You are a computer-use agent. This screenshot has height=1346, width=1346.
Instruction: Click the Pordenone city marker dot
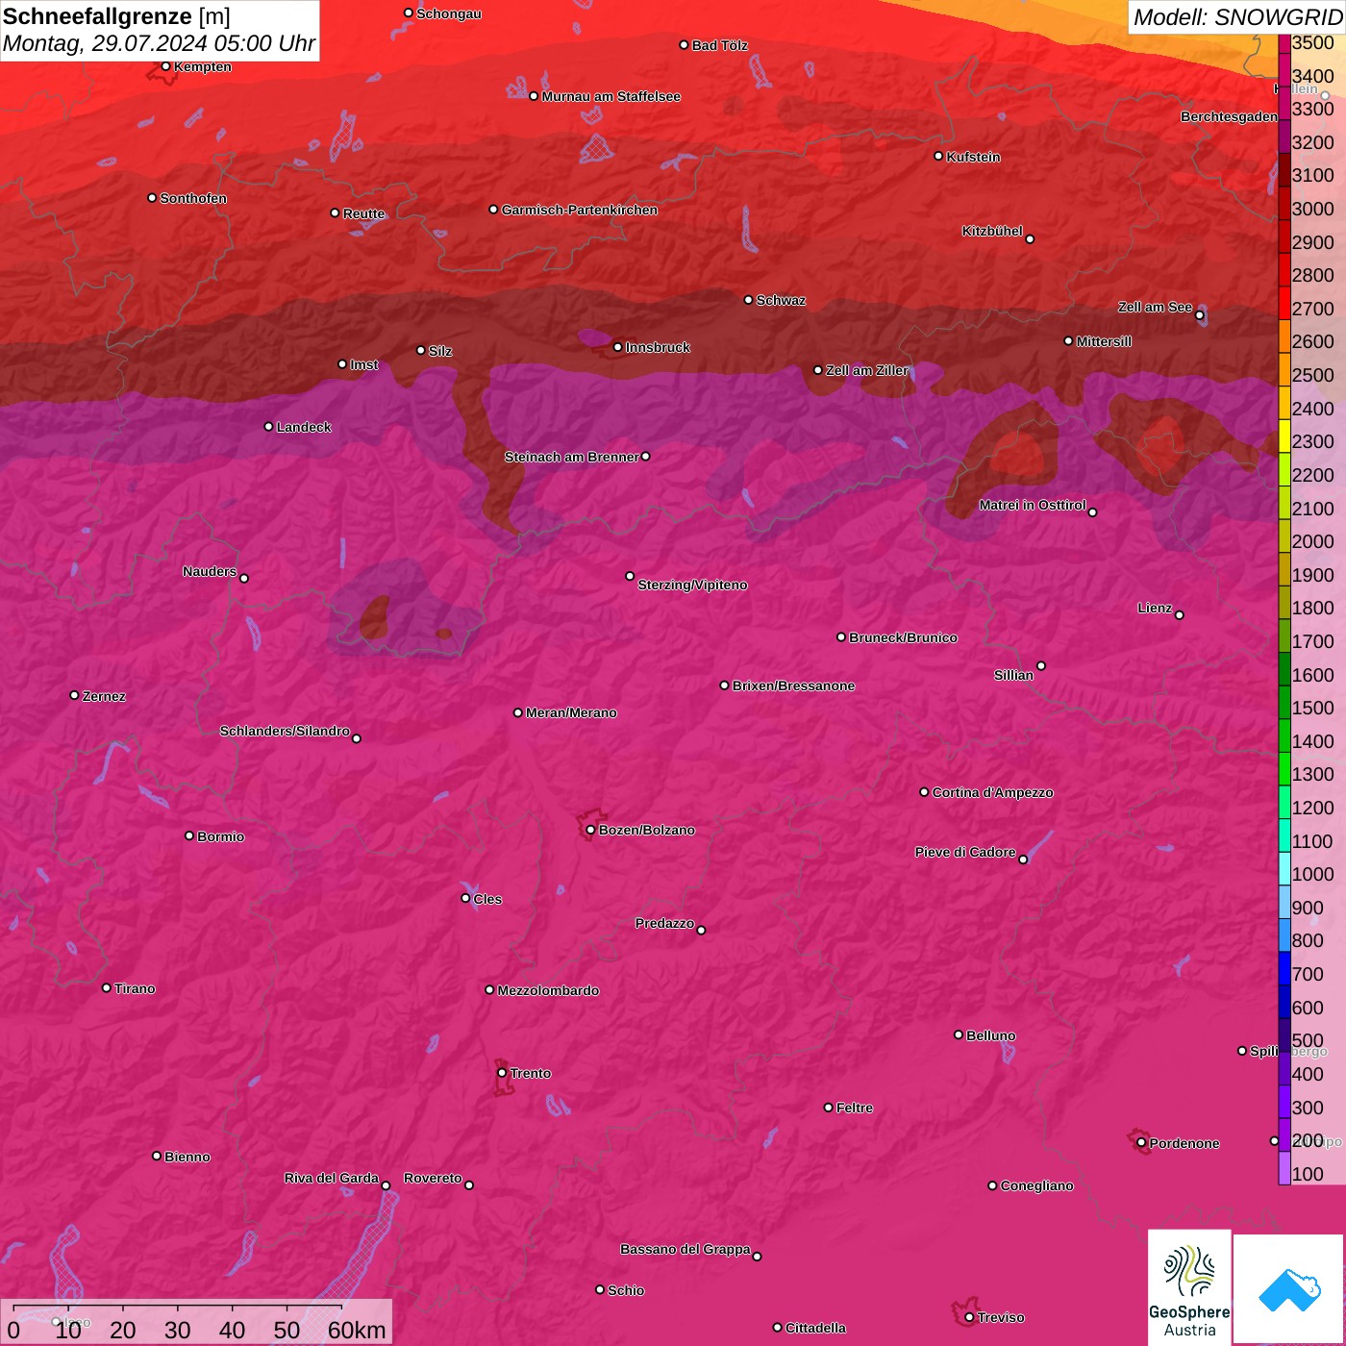(x=1141, y=1143)
